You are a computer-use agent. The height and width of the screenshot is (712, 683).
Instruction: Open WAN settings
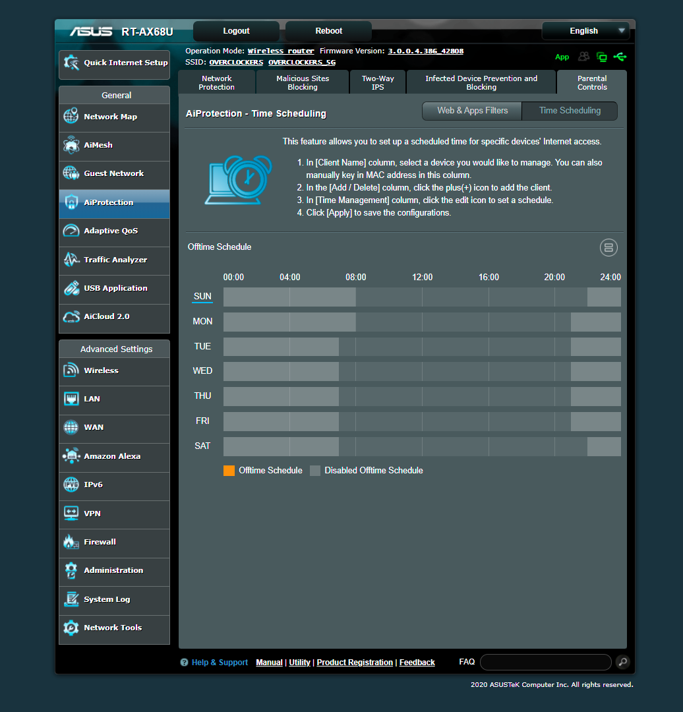click(x=114, y=429)
